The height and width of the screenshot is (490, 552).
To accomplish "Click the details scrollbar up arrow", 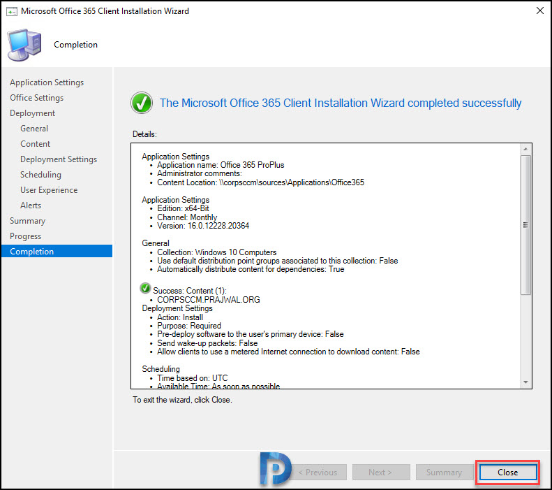I will point(525,149).
